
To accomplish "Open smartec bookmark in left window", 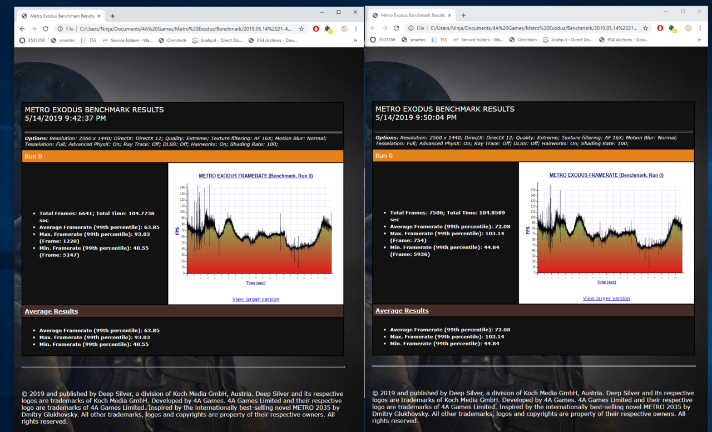I will tap(63, 40).
